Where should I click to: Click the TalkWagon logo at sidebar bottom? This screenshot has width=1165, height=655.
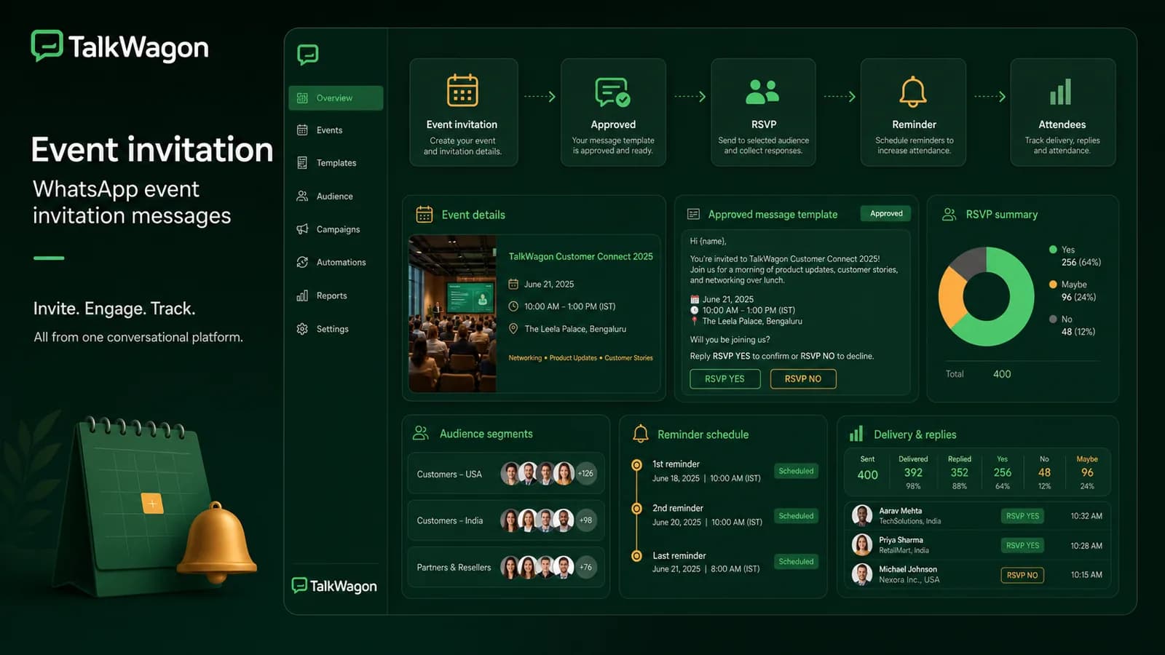pos(334,586)
